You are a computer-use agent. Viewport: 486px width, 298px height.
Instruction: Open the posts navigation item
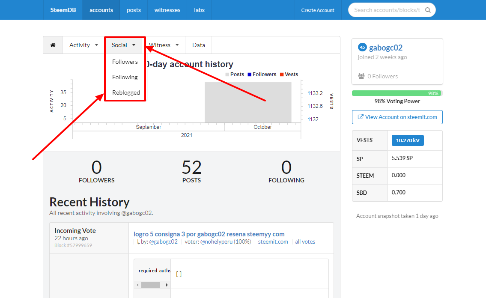pos(134,10)
